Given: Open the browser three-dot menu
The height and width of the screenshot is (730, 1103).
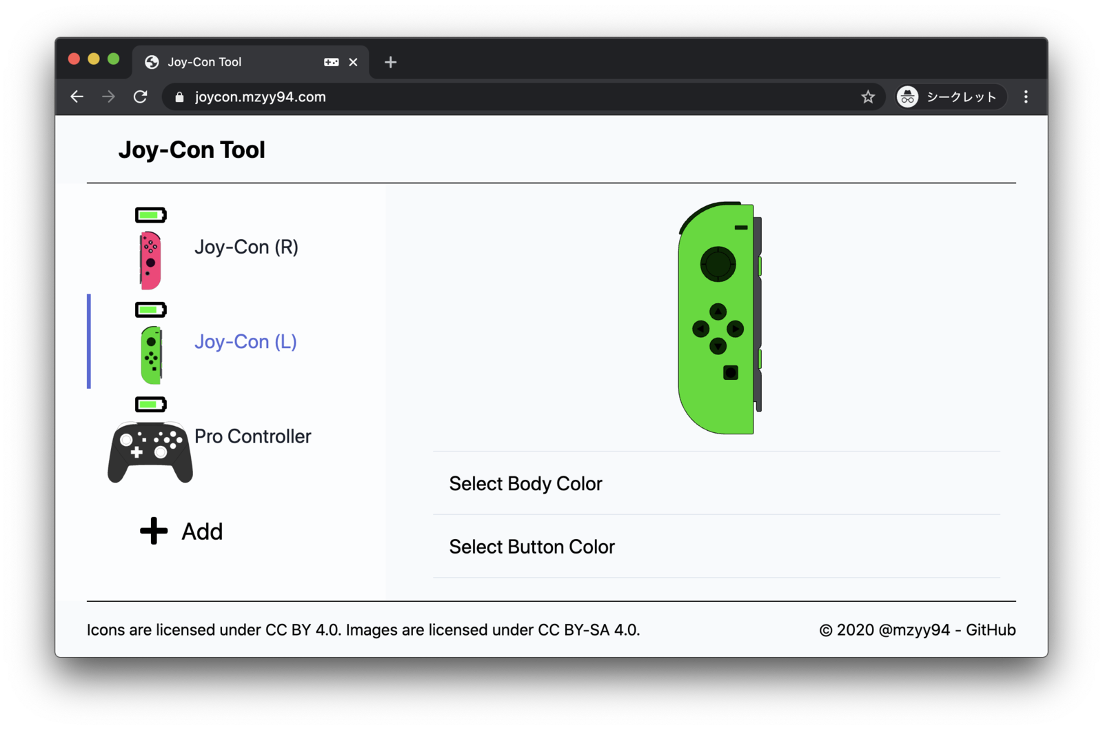Looking at the screenshot, I should (x=1026, y=97).
